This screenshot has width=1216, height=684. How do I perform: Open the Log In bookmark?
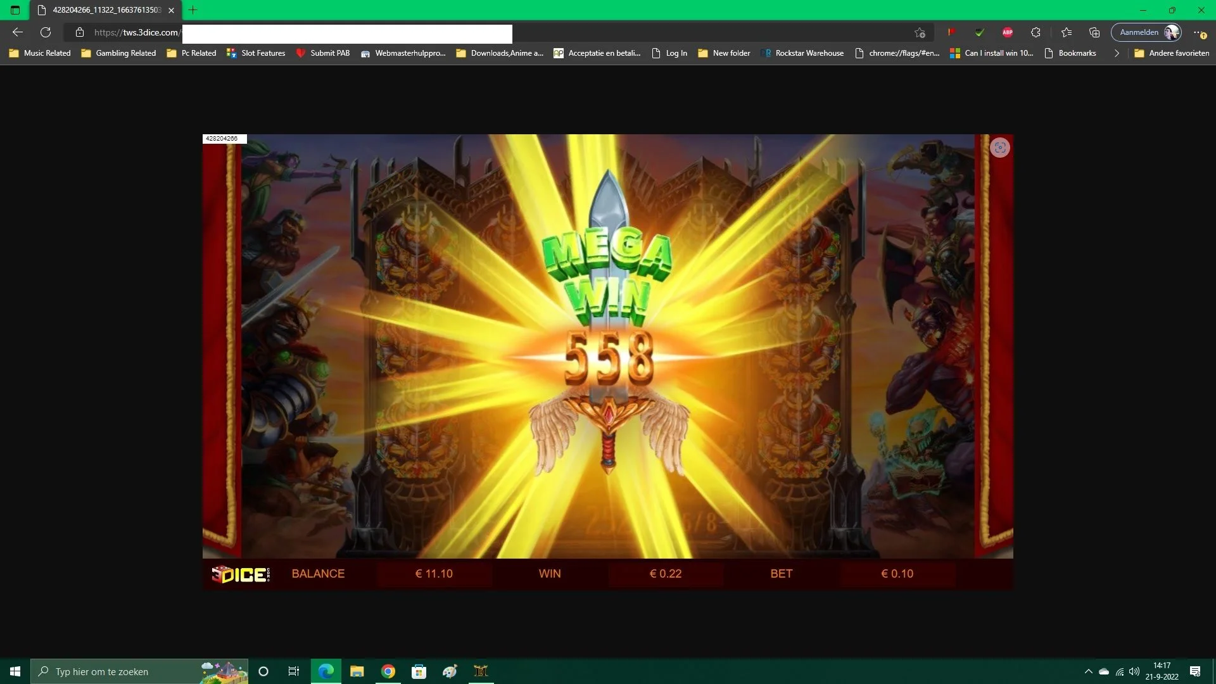[669, 53]
